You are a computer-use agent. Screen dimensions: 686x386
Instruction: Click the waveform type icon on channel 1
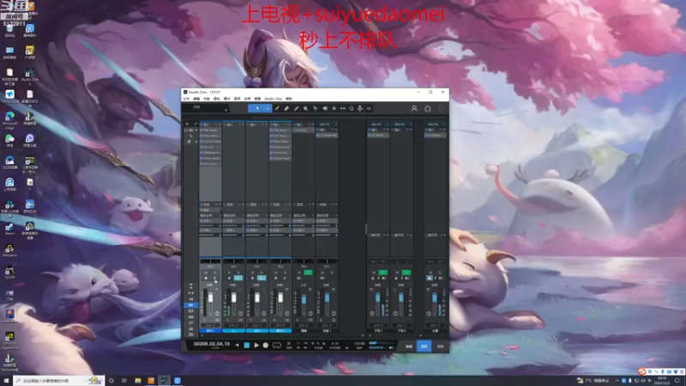click(x=217, y=320)
